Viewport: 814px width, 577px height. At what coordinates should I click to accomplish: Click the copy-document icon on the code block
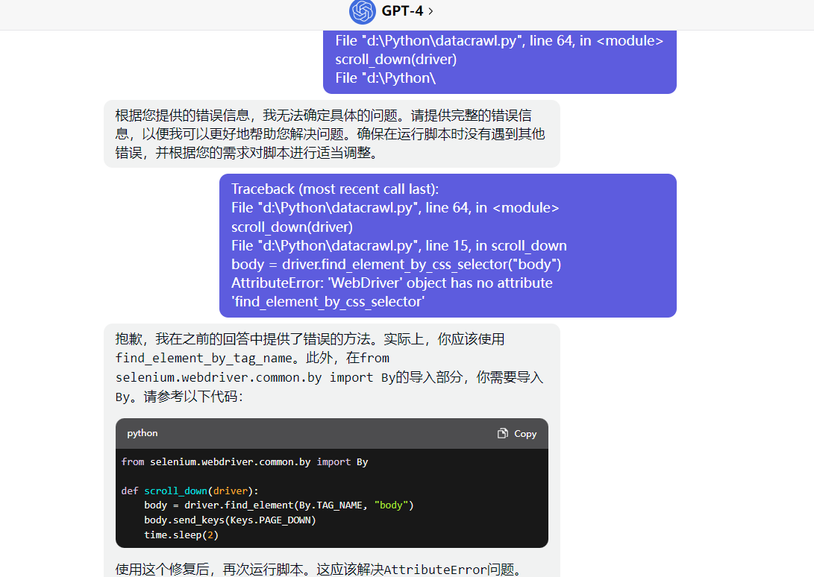click(x=504, y=433)
